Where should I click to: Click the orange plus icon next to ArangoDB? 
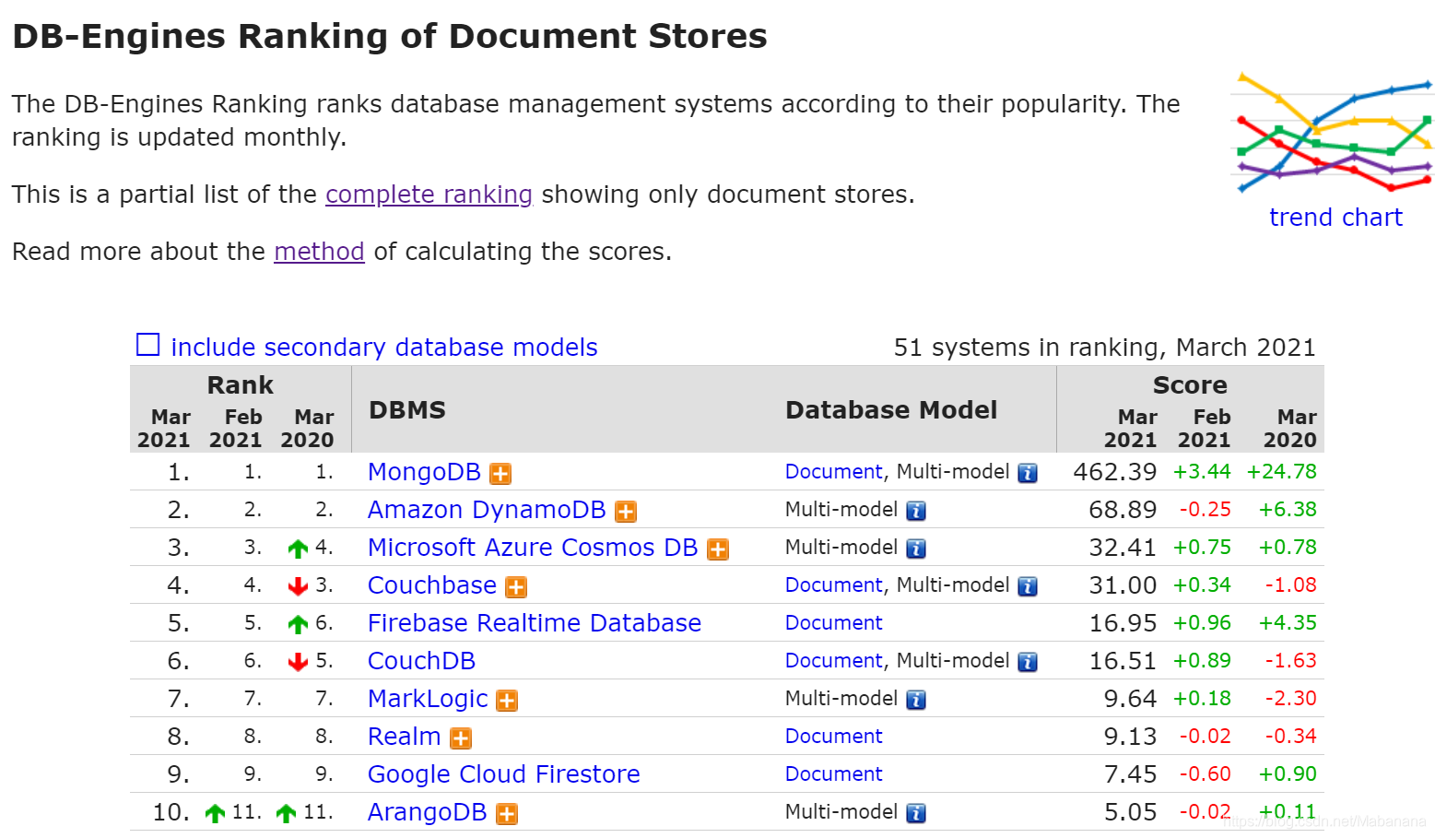(507, 814)
